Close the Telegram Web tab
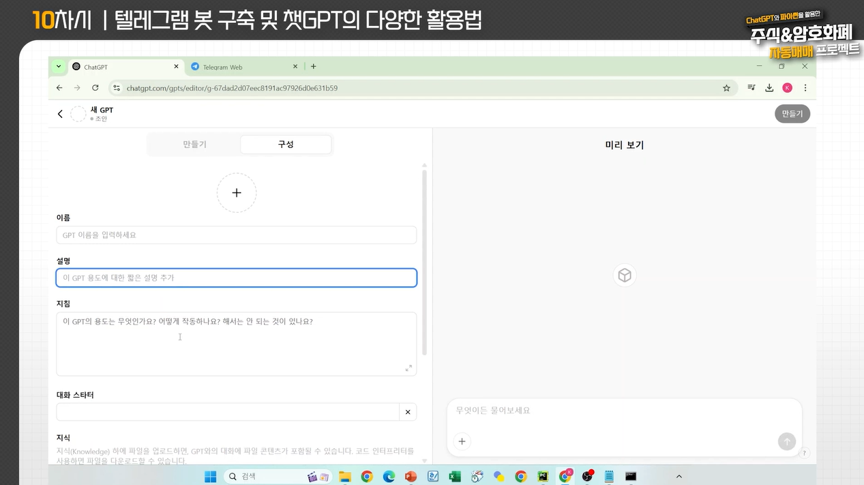Screen dimensions: 864x485 295,67
